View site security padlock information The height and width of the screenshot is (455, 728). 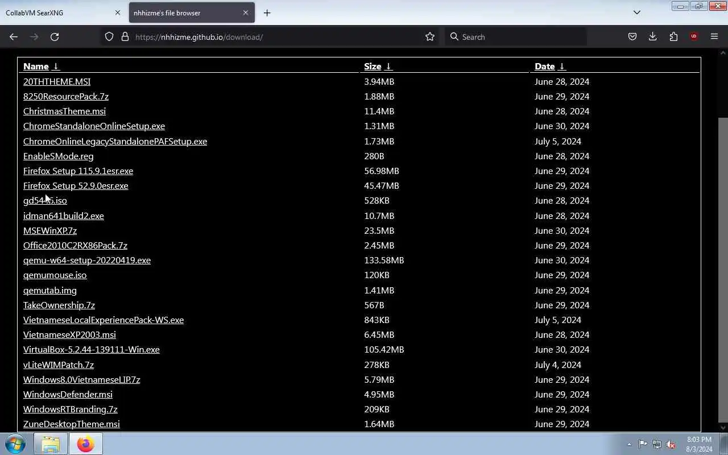125,36
